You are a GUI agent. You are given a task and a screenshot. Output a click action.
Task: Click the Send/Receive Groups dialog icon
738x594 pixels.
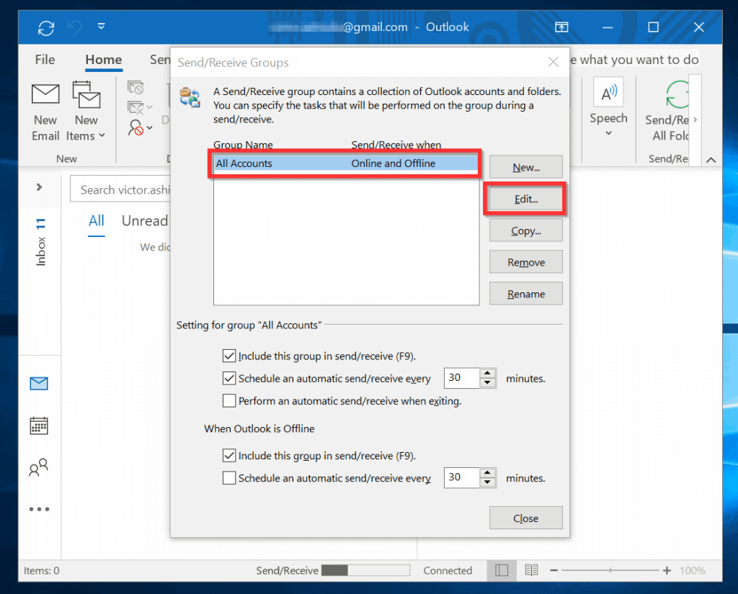(190, 97)
